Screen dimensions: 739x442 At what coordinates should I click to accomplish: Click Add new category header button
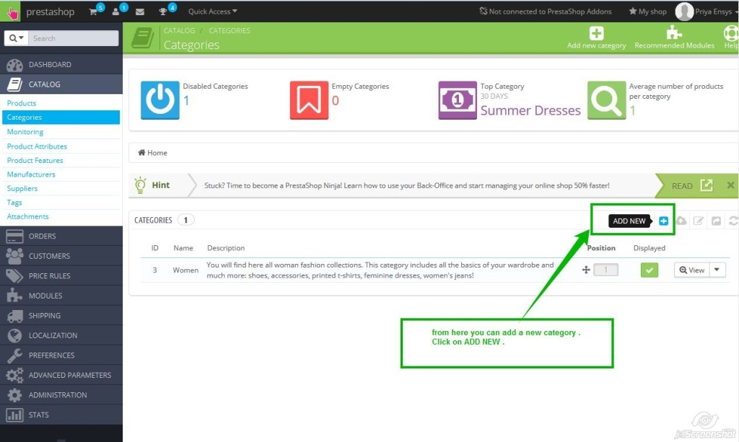tap(596, 37)
